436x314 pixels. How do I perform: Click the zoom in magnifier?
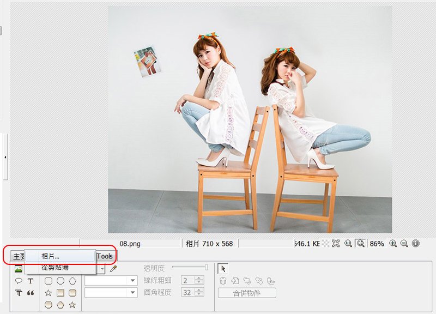[392, 244]
